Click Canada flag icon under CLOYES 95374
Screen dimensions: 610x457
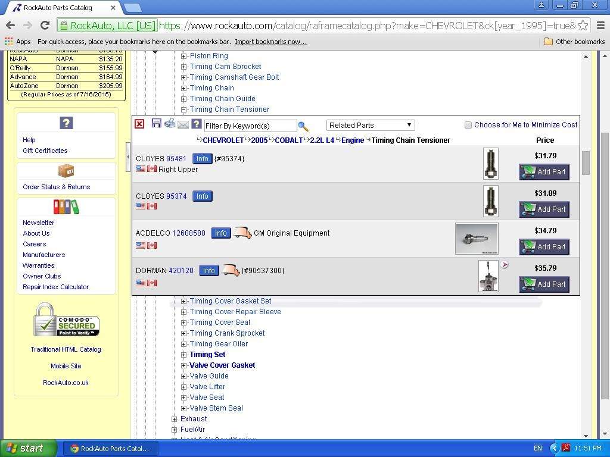pos(152,206)
